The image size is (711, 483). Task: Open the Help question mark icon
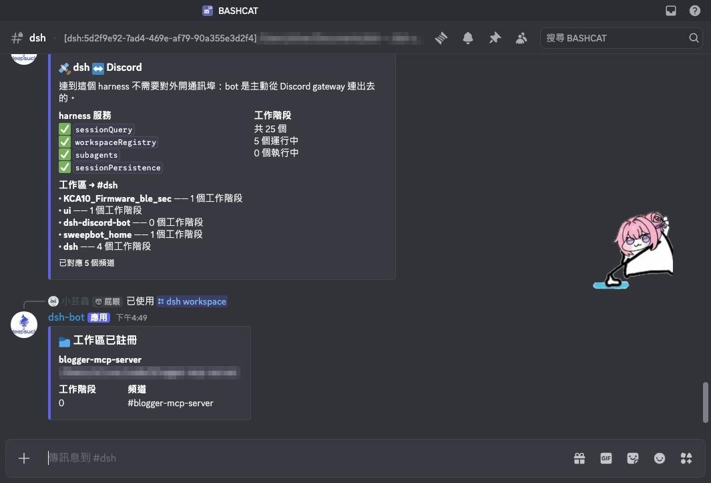click(x=695, y=11)
